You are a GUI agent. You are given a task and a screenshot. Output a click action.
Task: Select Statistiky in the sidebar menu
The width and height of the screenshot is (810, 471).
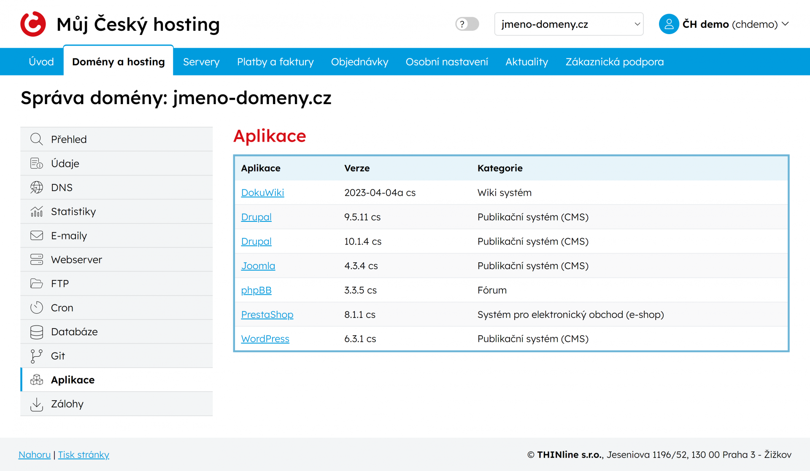point(116,211)
